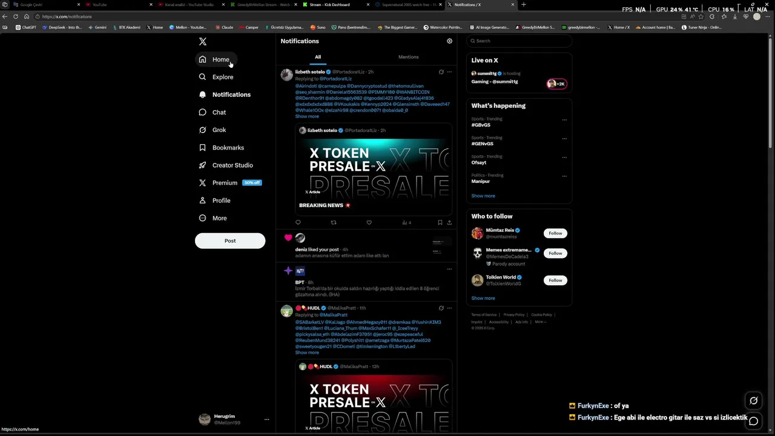Open account menu dots beside Herugrim

point(266,419)
